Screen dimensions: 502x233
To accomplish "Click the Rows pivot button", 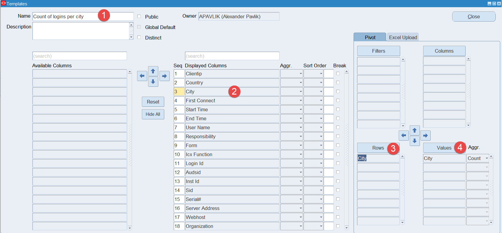I will click(x=378, y=148).
